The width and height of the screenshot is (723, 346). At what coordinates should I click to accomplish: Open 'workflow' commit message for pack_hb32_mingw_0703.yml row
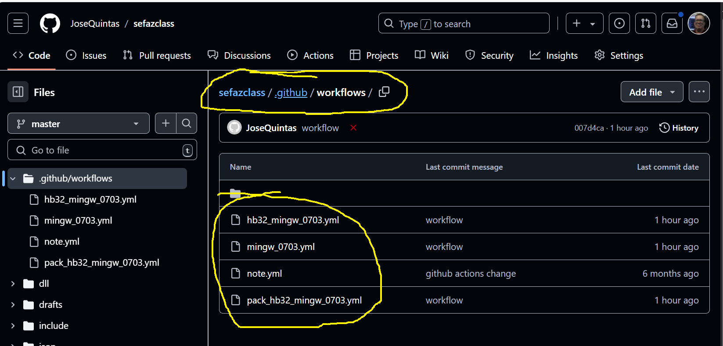tap(444, 300)
